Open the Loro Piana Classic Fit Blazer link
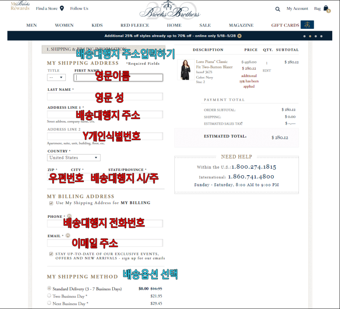 pyautogui.click(x=215, y=64)
